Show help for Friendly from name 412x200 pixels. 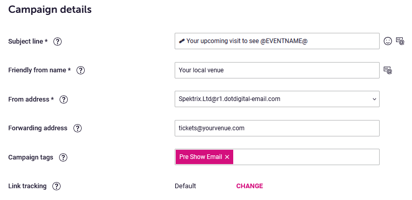tap(81, 70)
